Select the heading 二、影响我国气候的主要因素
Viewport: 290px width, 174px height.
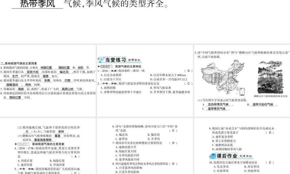click(19, 64)
